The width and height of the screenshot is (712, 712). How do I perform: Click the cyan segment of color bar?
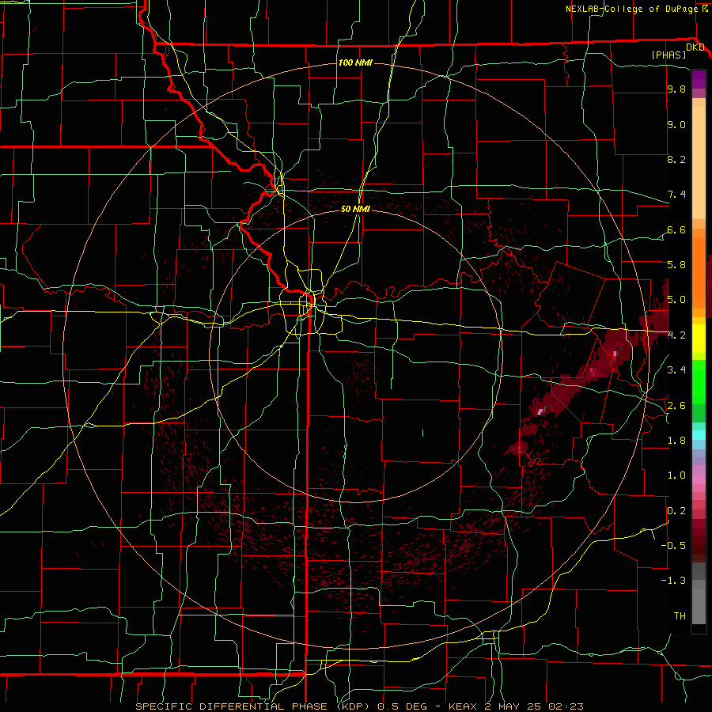(699, 435)
